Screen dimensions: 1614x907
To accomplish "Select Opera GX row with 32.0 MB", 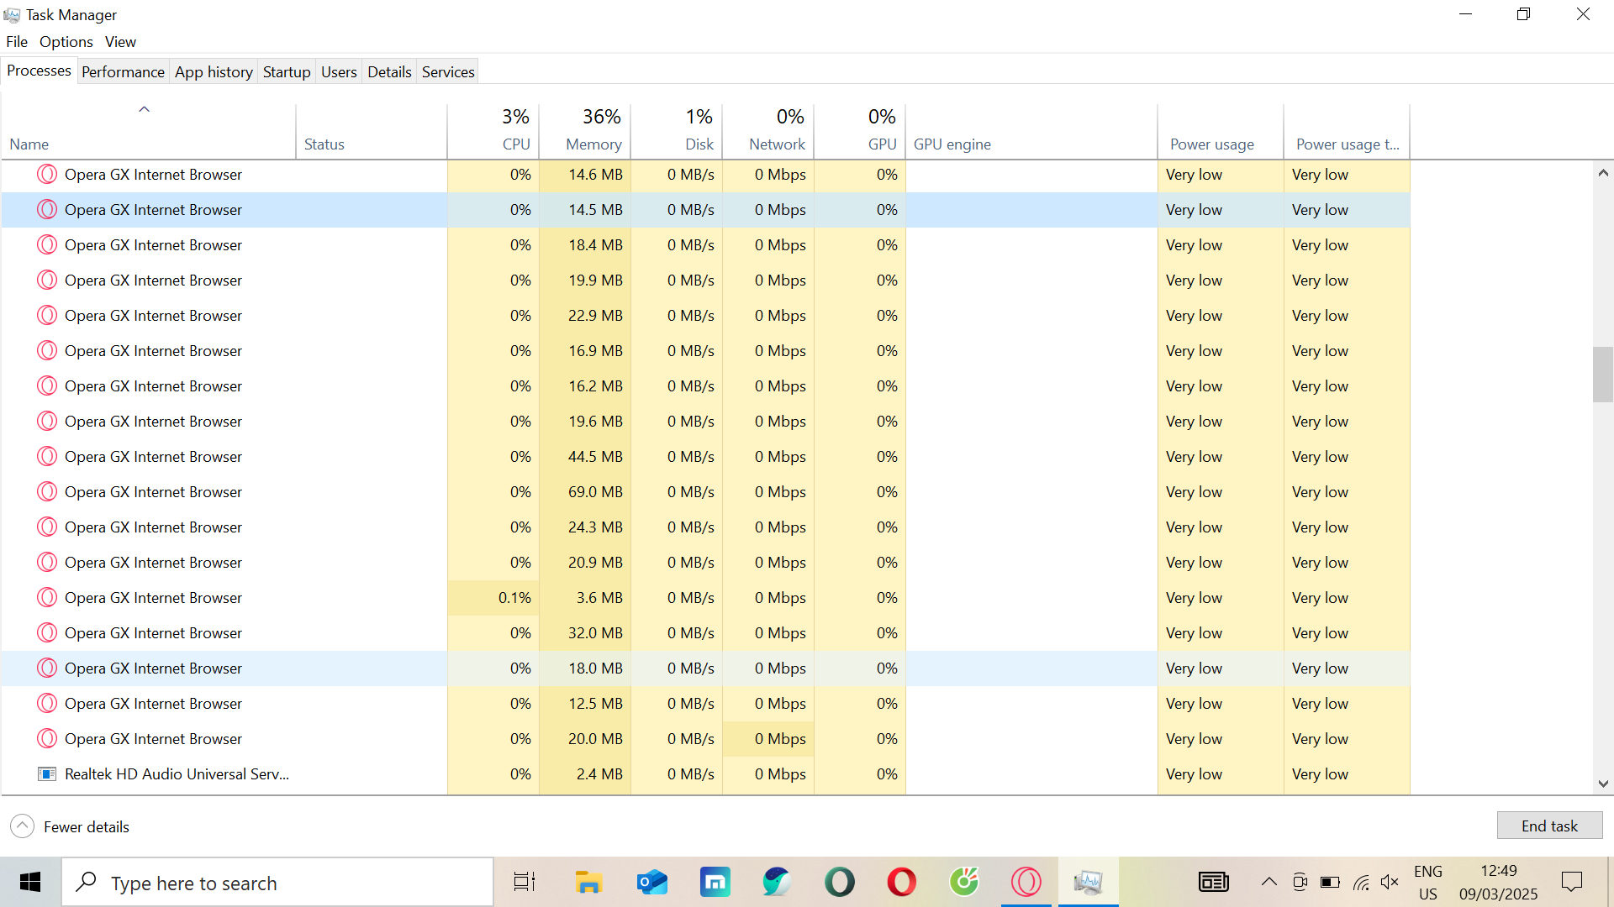I will click(705, 633).
